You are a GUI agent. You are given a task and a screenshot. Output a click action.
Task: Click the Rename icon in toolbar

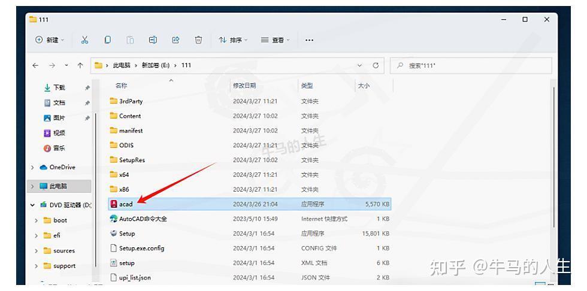(x=153, y=40)
